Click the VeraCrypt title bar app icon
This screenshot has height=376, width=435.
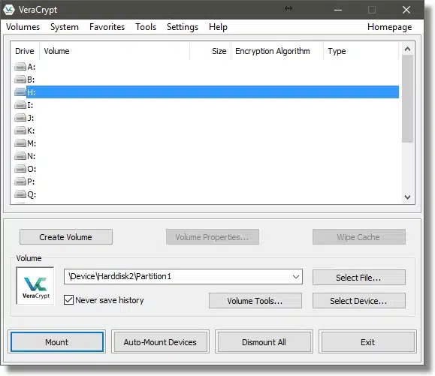coord(9,10)
